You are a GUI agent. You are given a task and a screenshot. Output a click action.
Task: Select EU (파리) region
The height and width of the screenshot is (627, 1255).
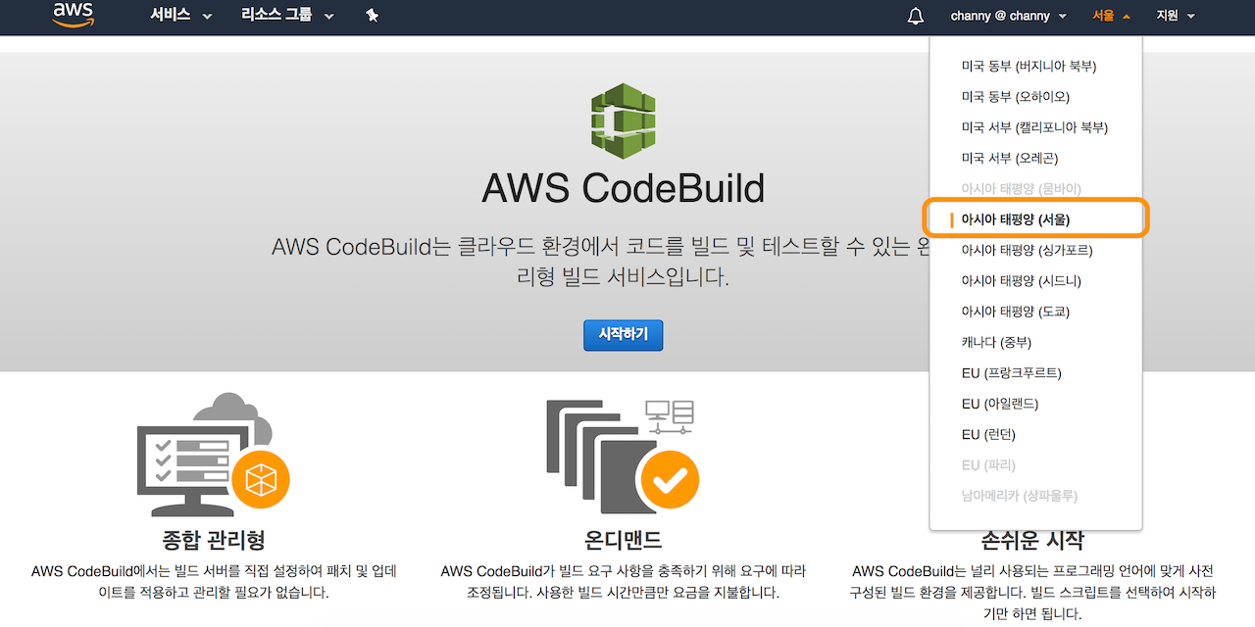point(988,464)
